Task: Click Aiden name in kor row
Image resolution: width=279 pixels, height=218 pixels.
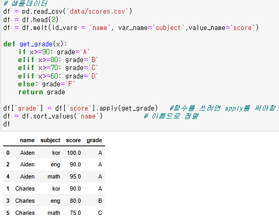Action: click(x=27, y=153)
